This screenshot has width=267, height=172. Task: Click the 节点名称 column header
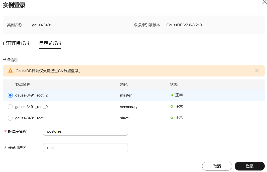[x=23, y=84]
